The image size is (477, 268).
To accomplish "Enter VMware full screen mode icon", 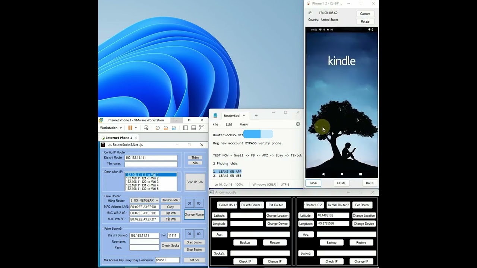I will tap(202, 128).
